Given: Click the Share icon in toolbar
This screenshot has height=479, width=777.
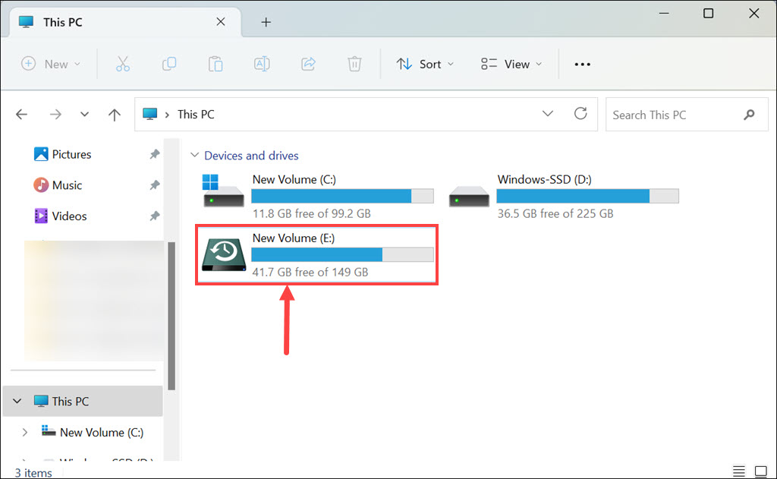Looking at the screenshot, I should coord(308,65).
